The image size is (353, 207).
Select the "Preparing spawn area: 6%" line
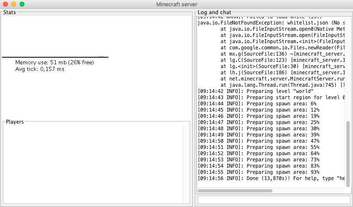pos(257,104)
